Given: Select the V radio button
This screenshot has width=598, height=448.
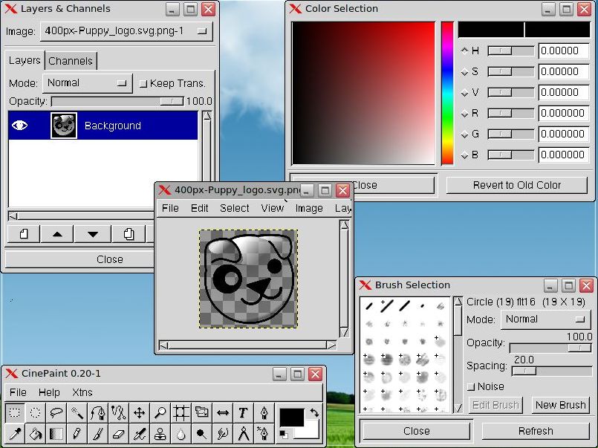Looking at the screenshot, I should click(x=464, y=93).
